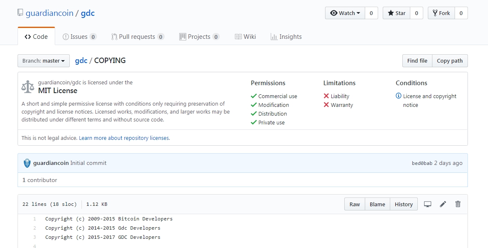Click the 2015-2017 GDC Developers line
Image resolution: width=488 pixels, height=248 pixels.
point(103,237)
